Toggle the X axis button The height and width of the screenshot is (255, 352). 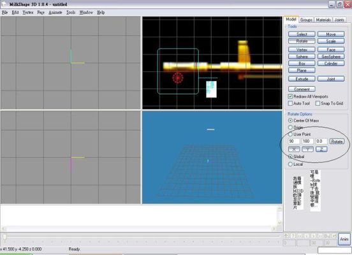[x=294, y=149]
